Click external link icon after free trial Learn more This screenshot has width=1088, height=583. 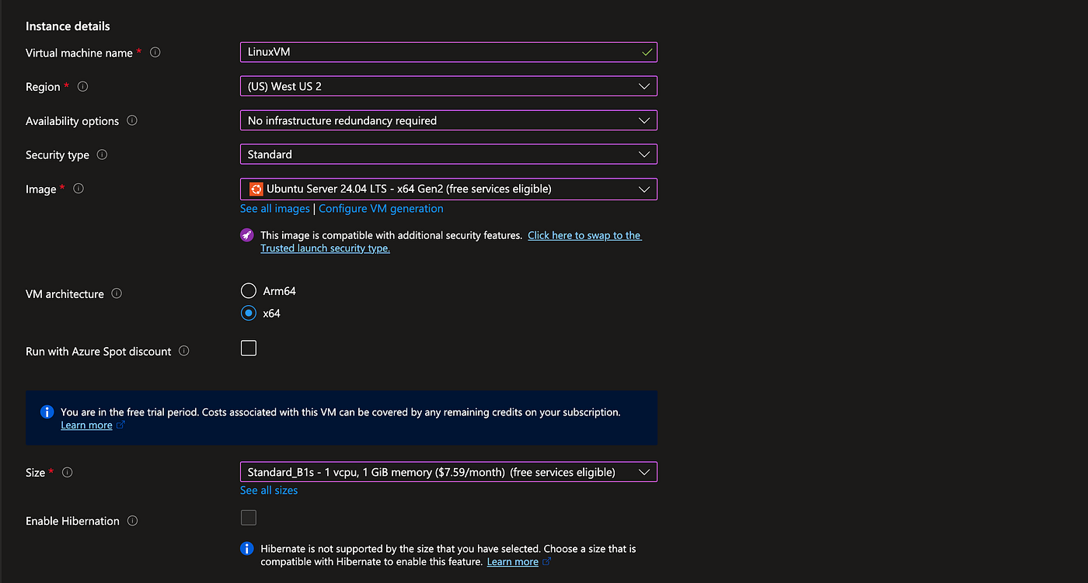tap(120, 425)
